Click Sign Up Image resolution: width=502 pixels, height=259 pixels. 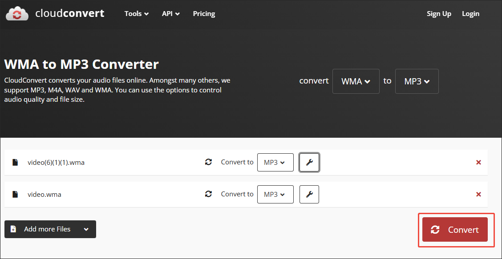(439, 13)
